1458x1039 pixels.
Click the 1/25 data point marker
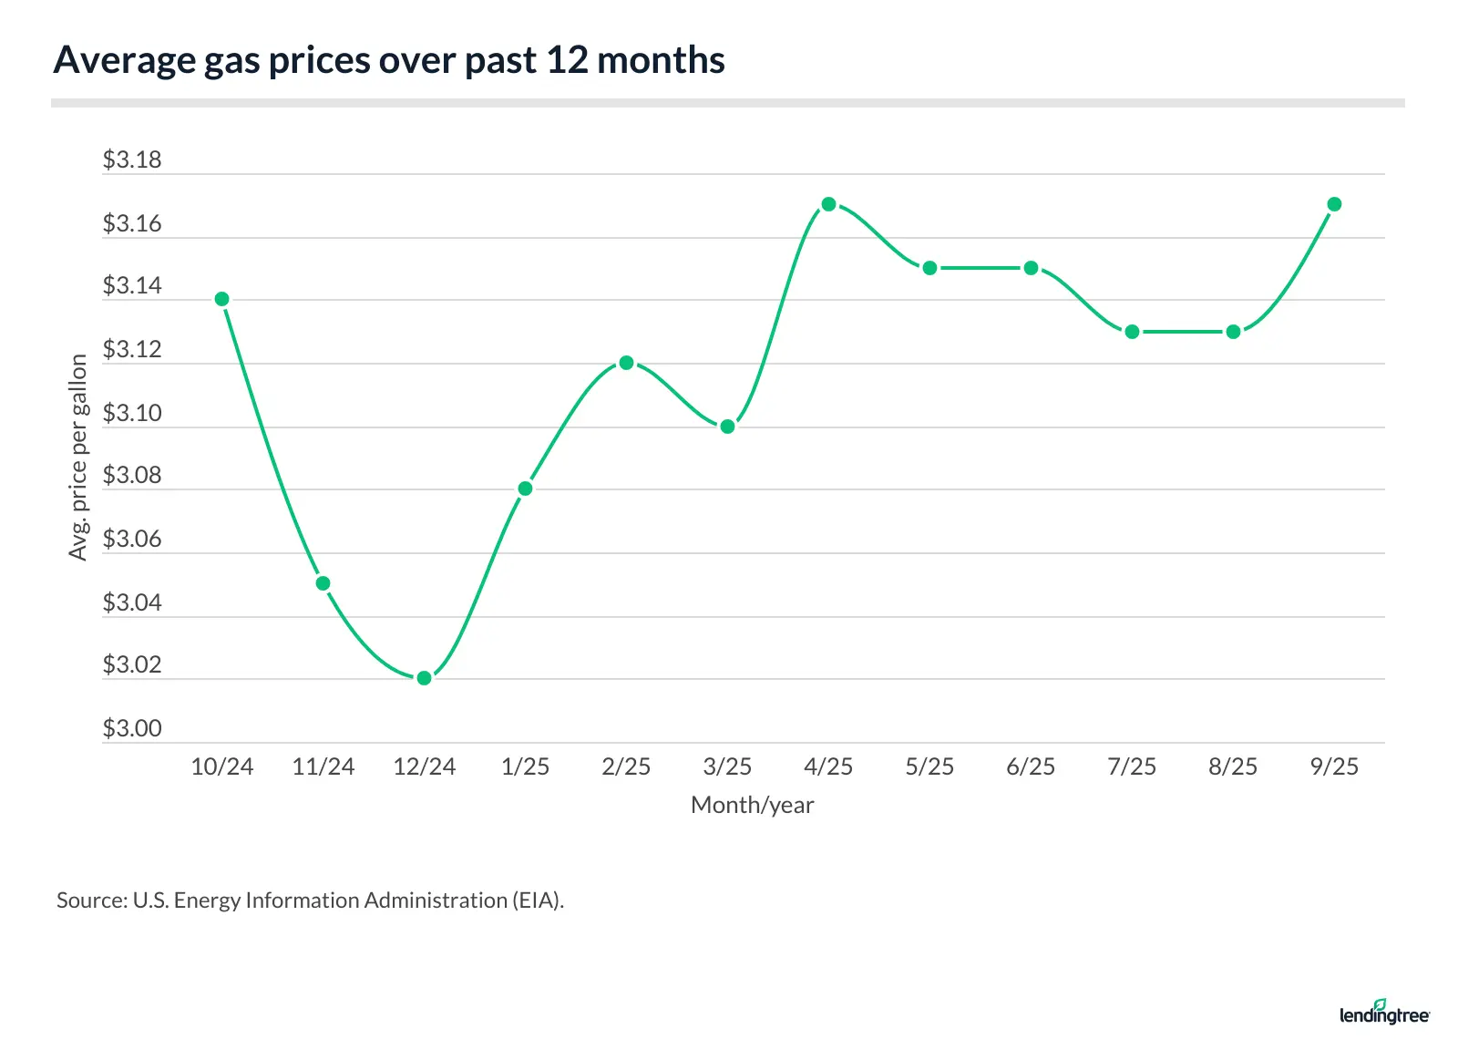click(x=525, y=489)
